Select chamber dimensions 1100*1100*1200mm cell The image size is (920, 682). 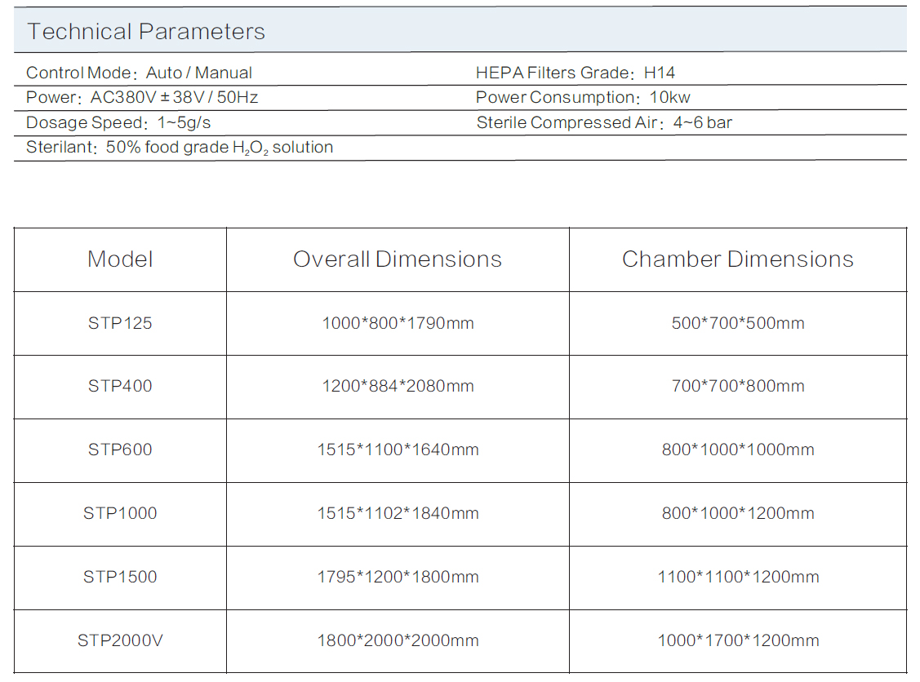coord(737,577)
